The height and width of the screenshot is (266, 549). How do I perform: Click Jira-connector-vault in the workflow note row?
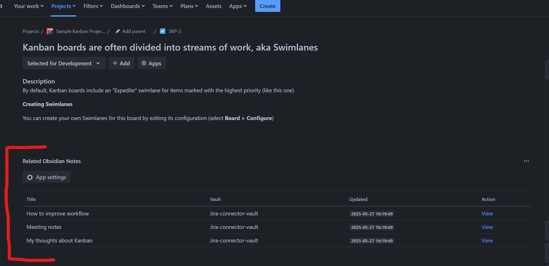(x=234, y=214)
